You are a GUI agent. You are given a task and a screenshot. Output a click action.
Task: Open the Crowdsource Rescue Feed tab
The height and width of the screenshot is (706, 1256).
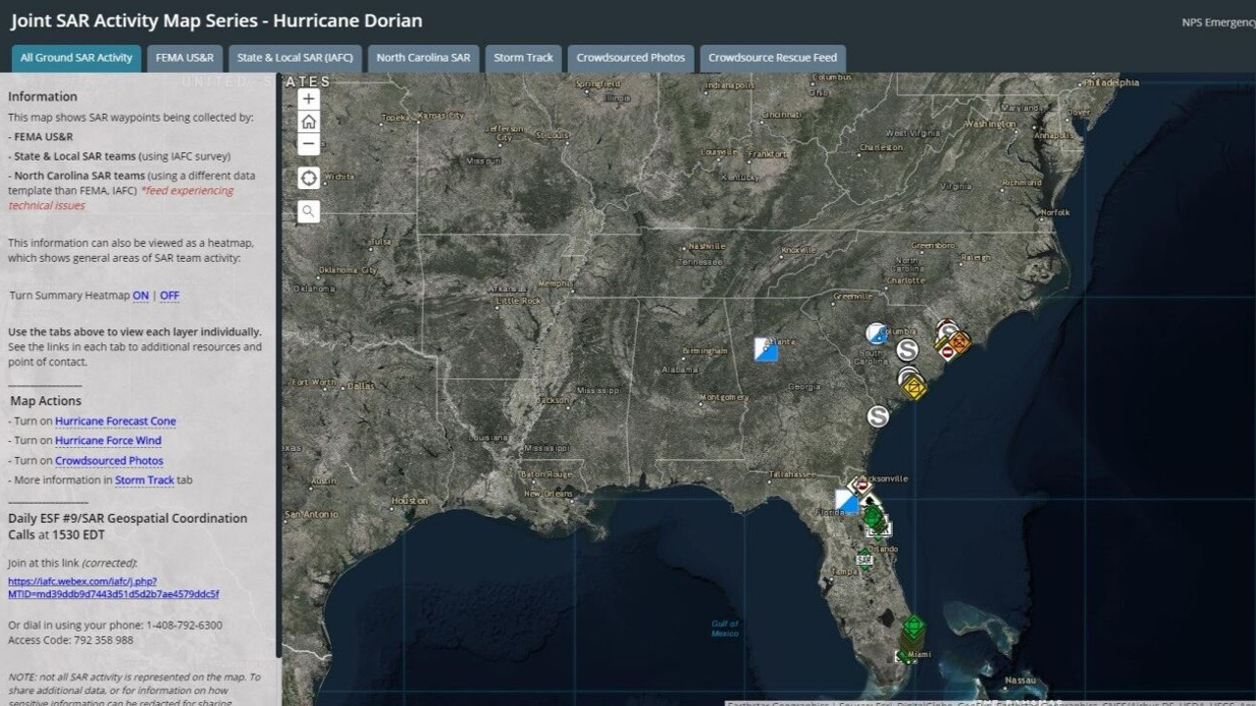tap(772, 58)
